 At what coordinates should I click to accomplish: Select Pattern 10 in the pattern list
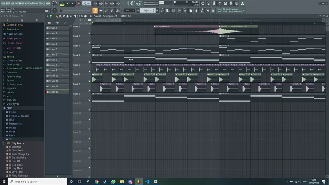[57, 76]
